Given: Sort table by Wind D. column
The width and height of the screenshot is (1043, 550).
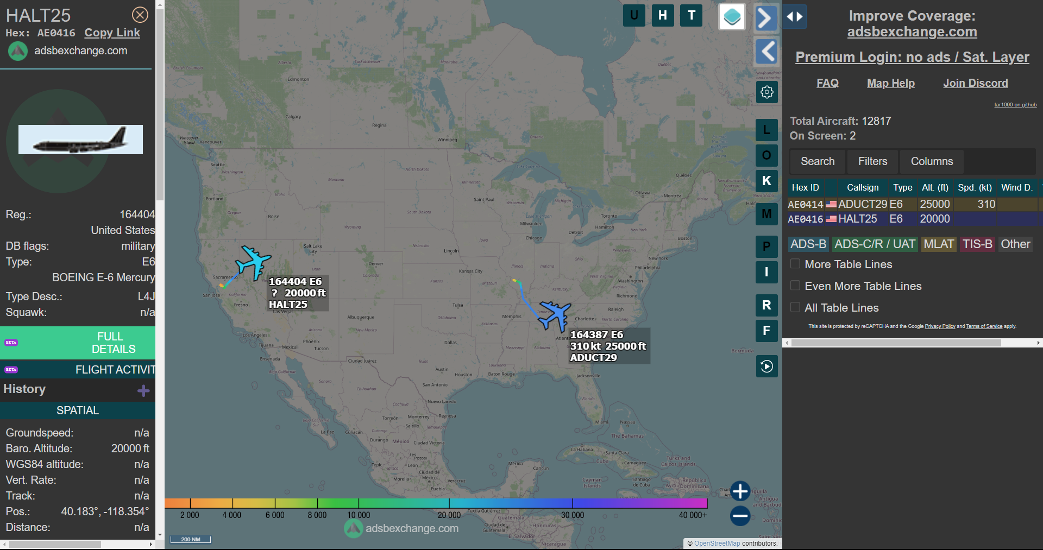Looking at the screenshot, I should click(x=1017, y=187).
